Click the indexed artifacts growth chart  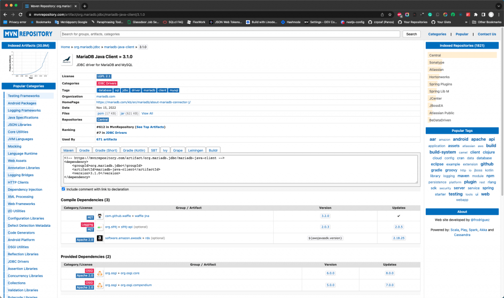[29, 64]
